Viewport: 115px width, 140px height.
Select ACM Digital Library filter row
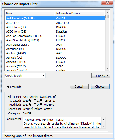point(55,45)
